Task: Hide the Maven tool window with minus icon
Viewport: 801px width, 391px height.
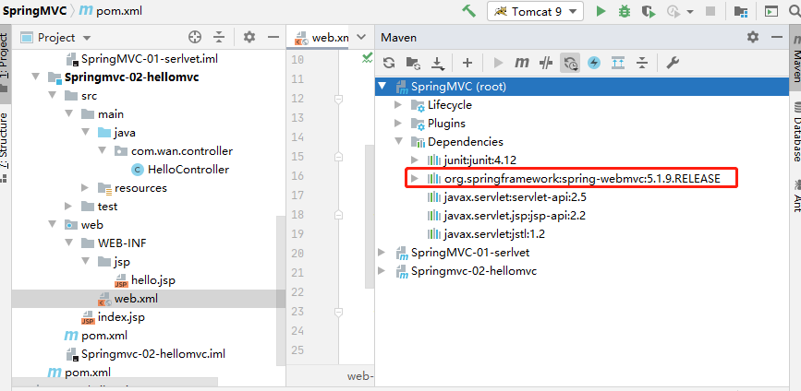Action: click(x=777, y=37)
